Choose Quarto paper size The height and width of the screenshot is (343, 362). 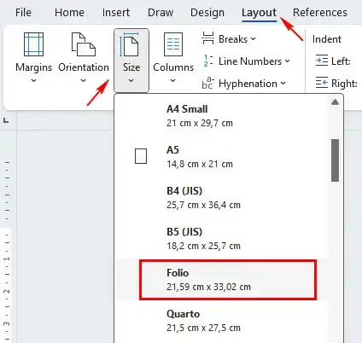click(x=221, y=321)
